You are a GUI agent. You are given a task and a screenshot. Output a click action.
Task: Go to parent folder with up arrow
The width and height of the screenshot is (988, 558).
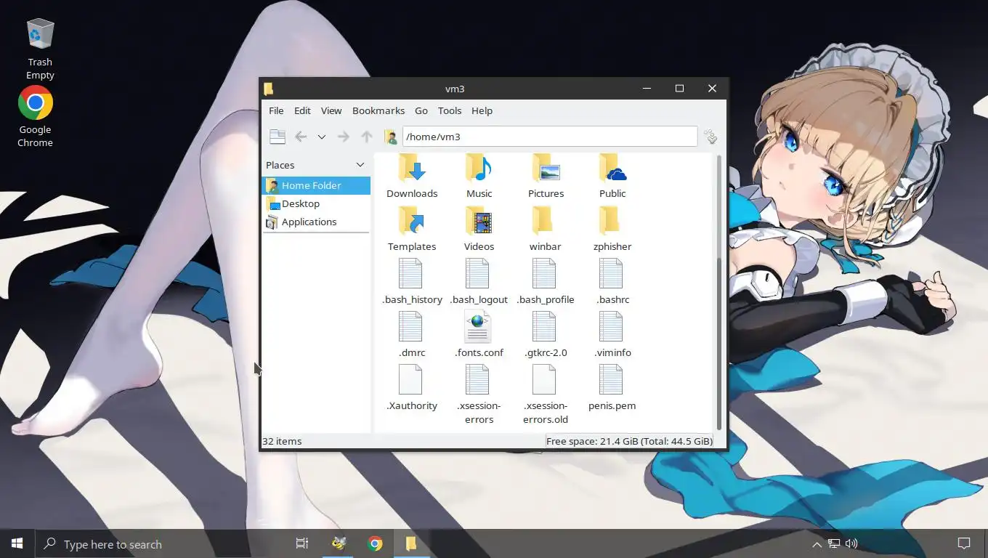point(367,137)
